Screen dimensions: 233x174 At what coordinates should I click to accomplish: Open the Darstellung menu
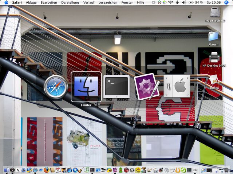[x=70, y=3]
